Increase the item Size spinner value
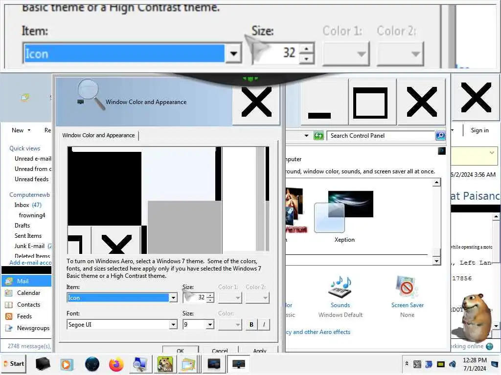501x375 pixels. pos(210,295)
